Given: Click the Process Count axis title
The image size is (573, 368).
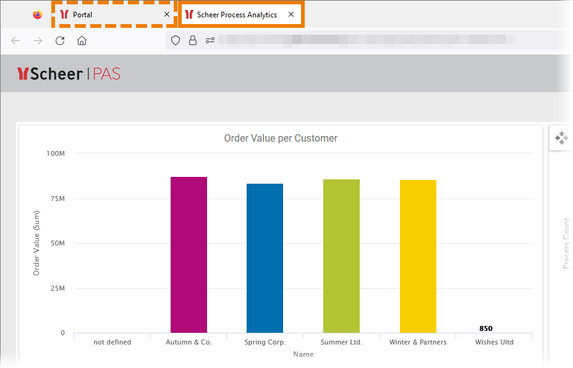Looking at the screenshot, I should 566,243.
